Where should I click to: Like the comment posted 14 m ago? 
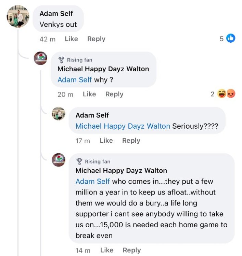click(x=107, y=250)
